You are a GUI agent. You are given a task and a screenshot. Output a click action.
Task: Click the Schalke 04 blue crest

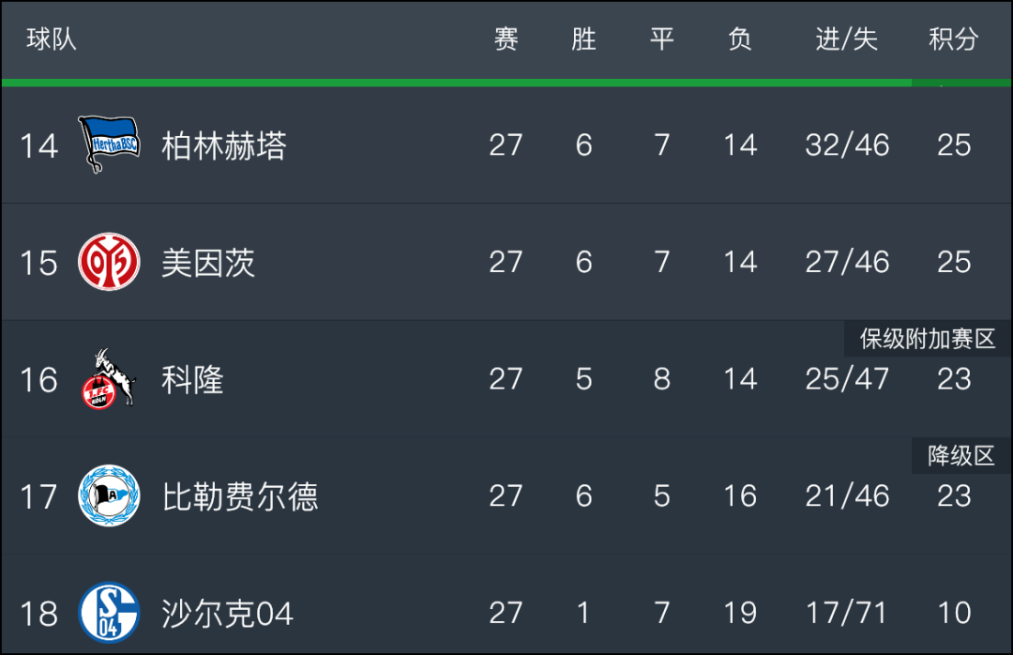tap(109, 613)
